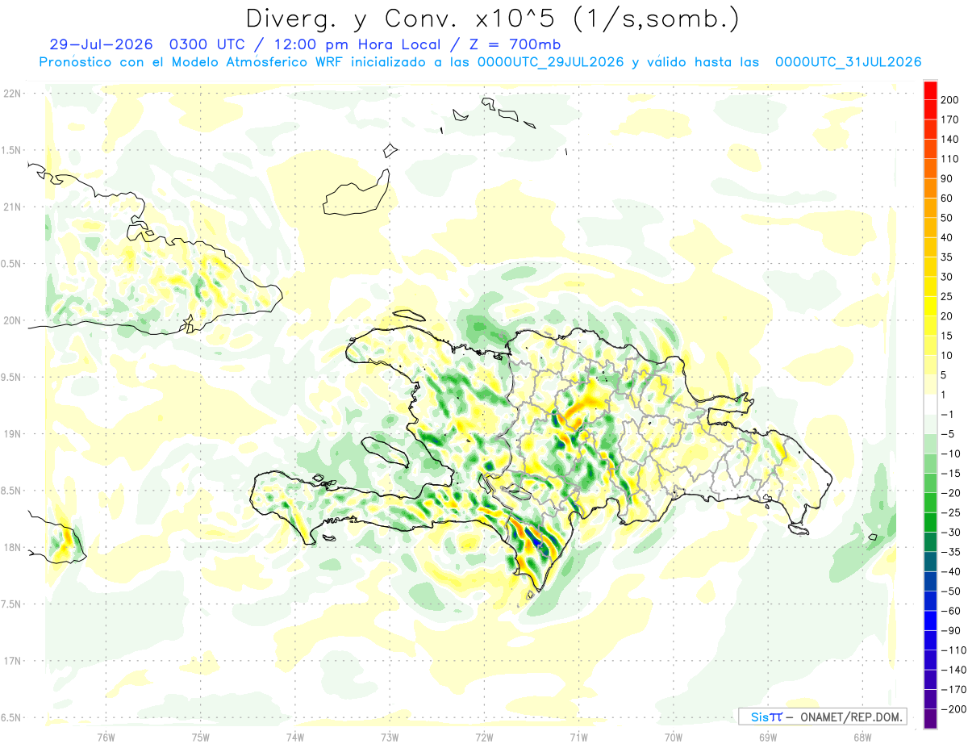Viewport: 968px width, 748px height.
Task: Click the 7.5N latitude axis label
Action: click(x=12, y=604)
